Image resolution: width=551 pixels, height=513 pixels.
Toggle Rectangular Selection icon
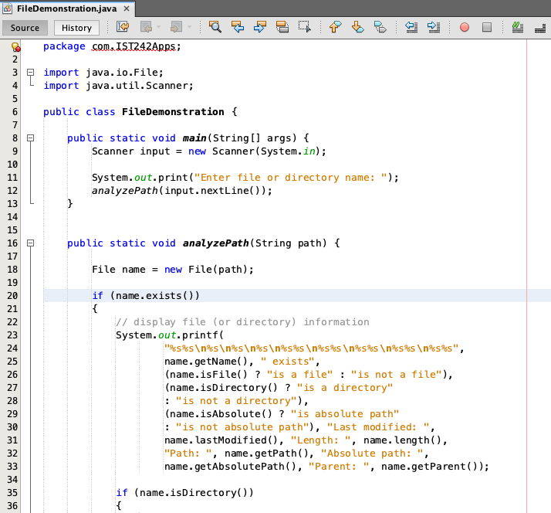(x=304, y=27)
